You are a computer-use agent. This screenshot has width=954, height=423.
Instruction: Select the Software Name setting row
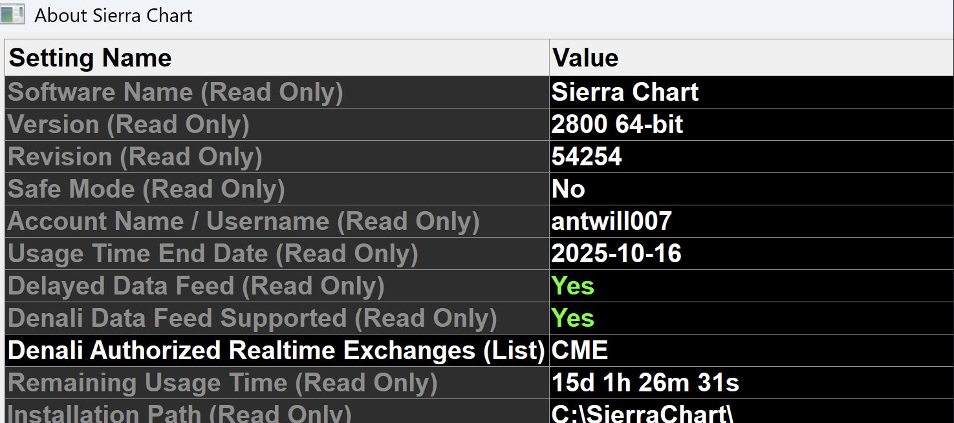tap(175, 92)
